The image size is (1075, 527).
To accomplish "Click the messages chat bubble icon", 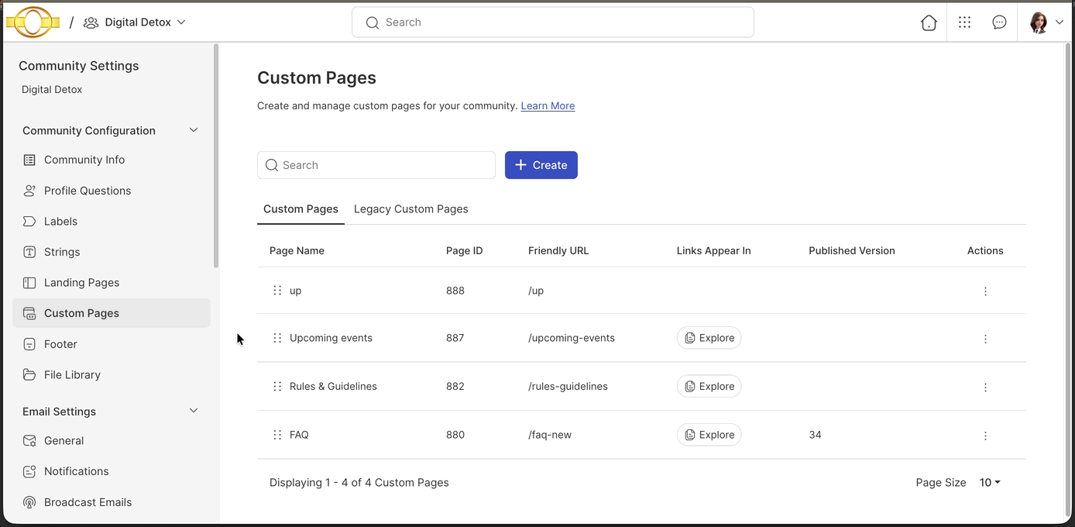I will tap(999, 22).
